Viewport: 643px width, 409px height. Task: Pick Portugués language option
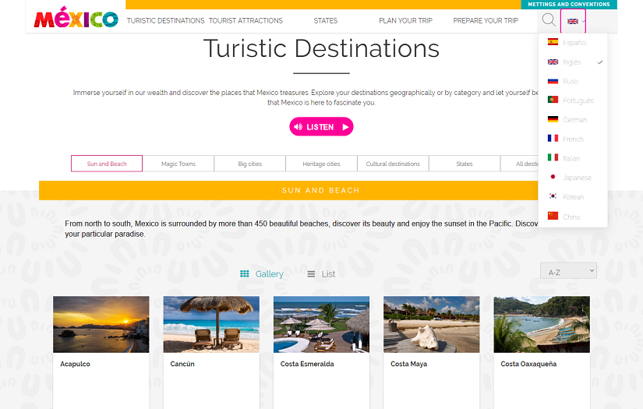[573, 100]
